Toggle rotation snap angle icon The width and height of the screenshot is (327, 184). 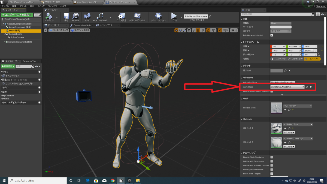point(208,30)
